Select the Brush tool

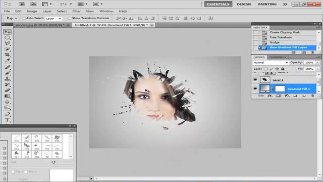coord(7,73)
